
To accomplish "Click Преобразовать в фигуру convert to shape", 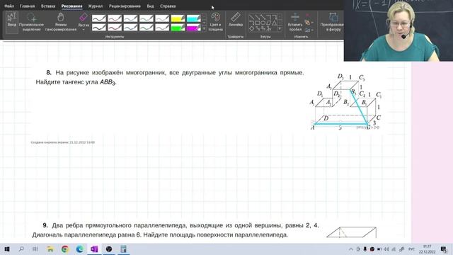I will [332, 22].
